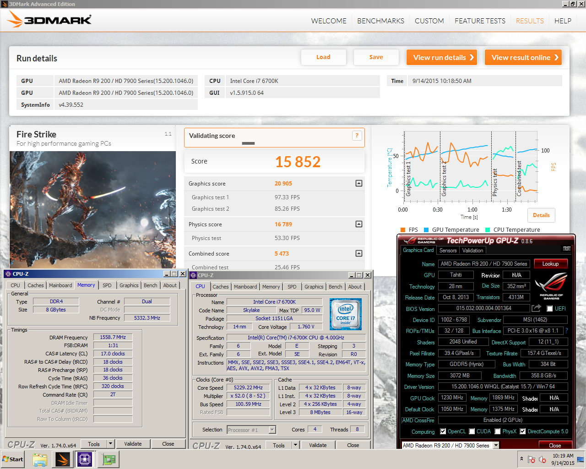Click Validate in the CPU-Z Memory window
Image resolution: width=586 pixels, height=469 pixels.
[x=133, y=444]
